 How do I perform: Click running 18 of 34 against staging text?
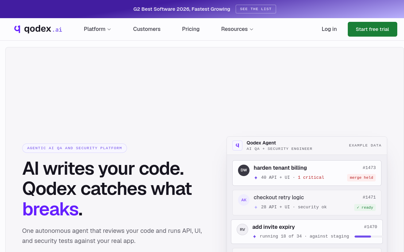point(304,237)
